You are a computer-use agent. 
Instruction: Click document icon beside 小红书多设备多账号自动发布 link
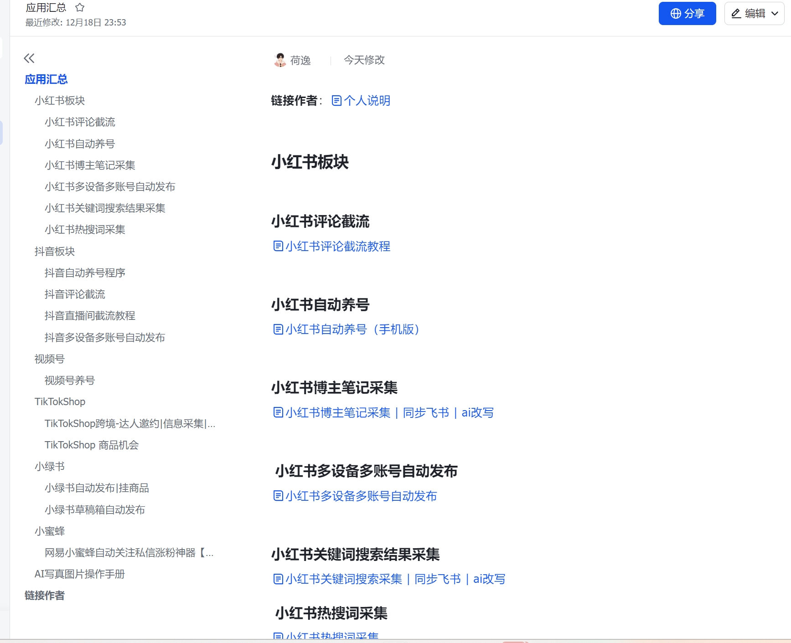[278, 496]
